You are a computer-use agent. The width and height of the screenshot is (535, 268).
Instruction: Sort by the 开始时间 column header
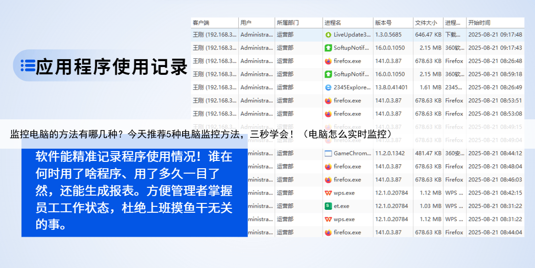[479, 22]
